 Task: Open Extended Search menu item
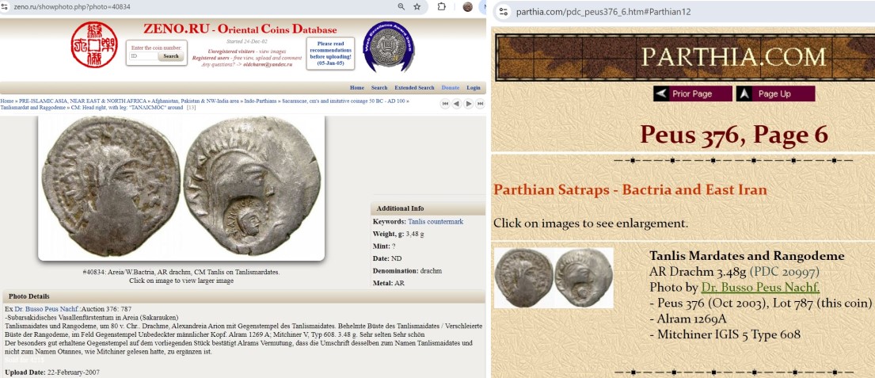(x=414, y=88)
